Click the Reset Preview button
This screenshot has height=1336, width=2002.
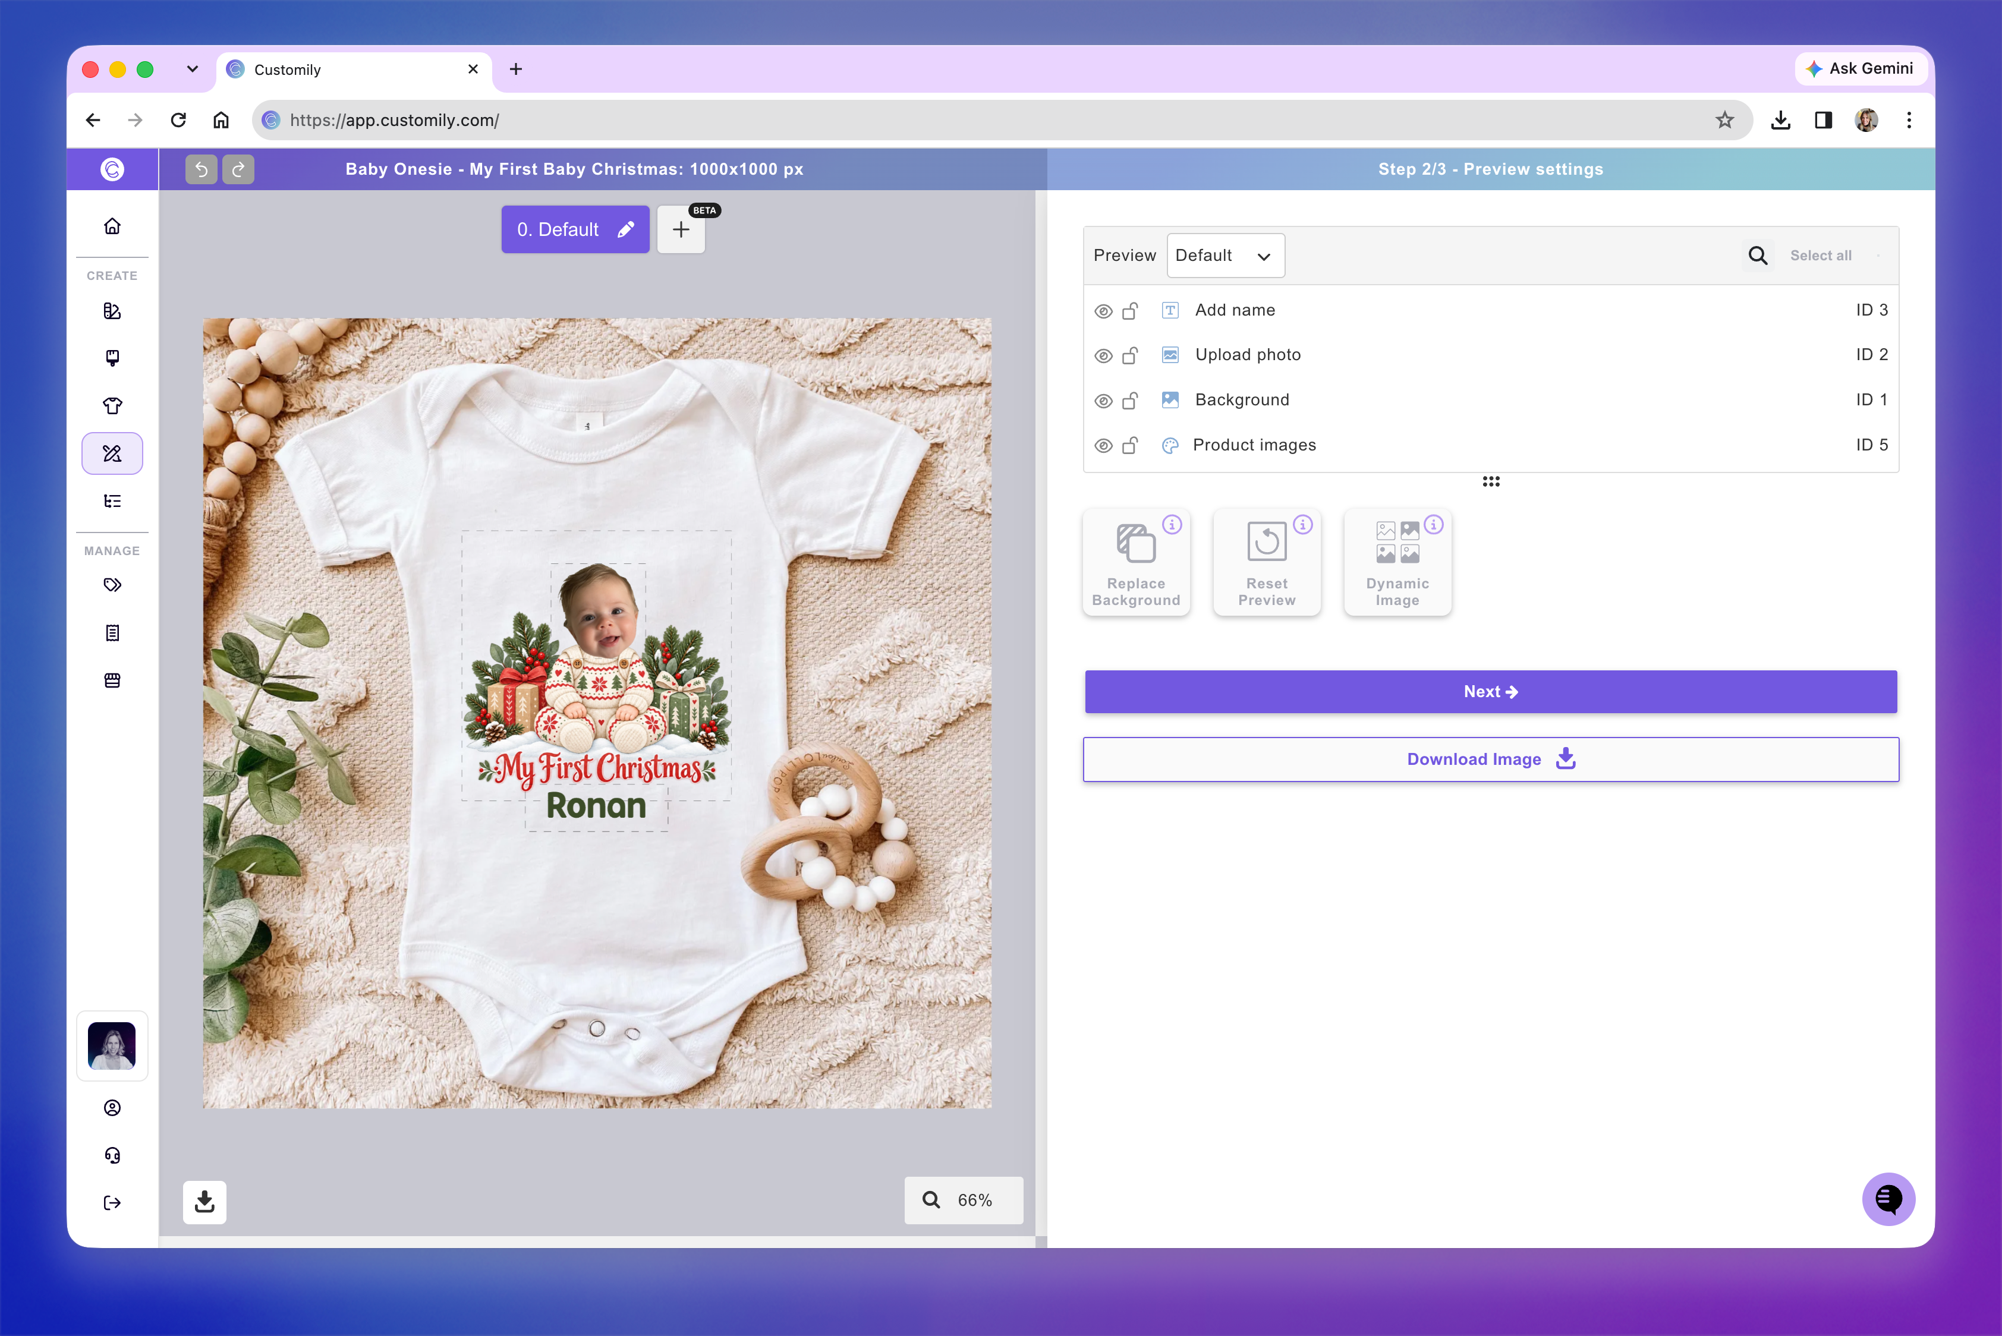tap(1267, 562)
